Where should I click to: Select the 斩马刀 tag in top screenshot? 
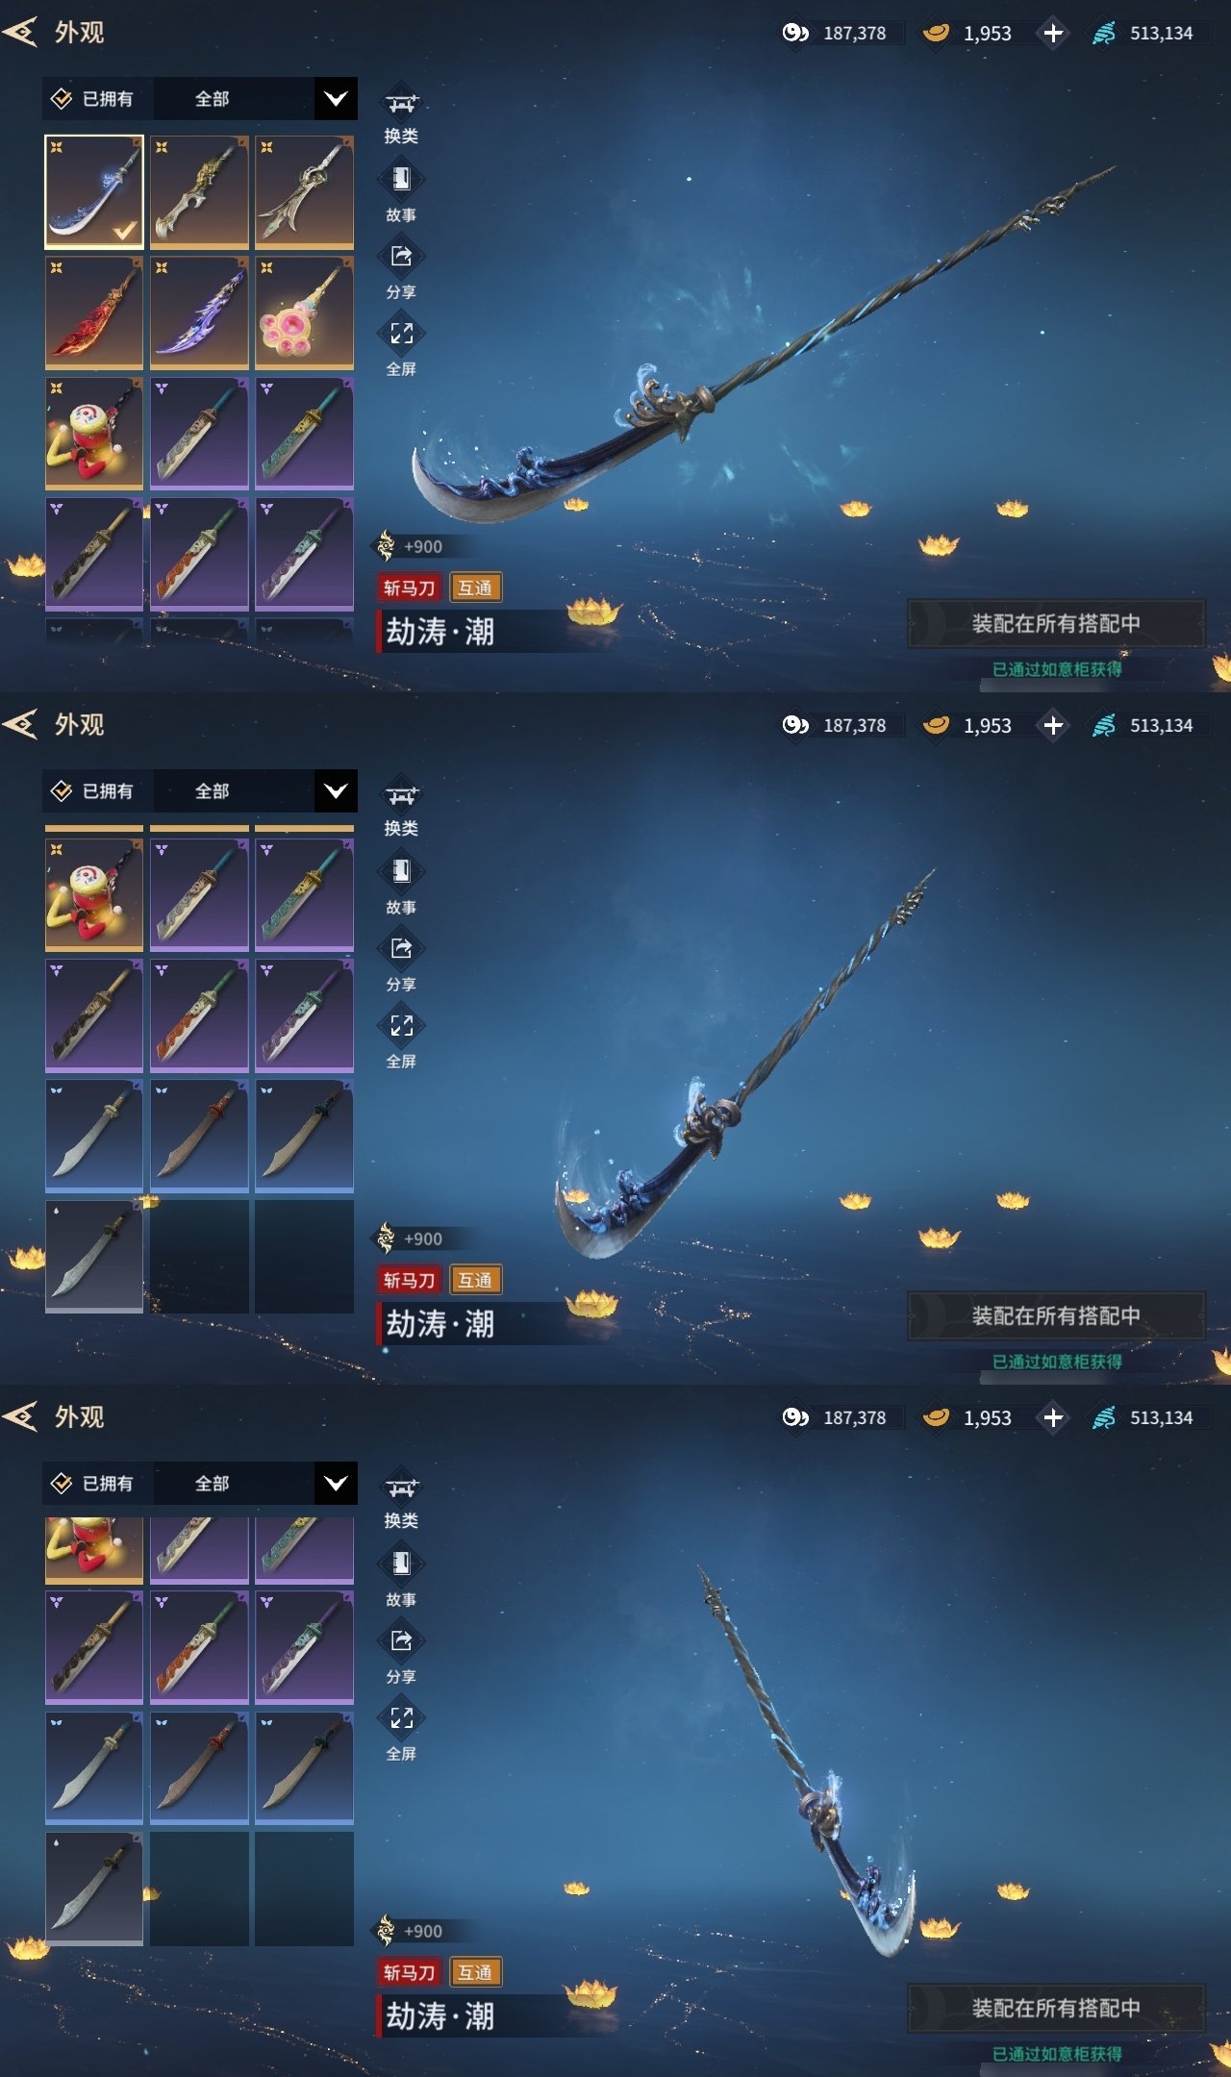pyautogui.click(x=410, y=588)
